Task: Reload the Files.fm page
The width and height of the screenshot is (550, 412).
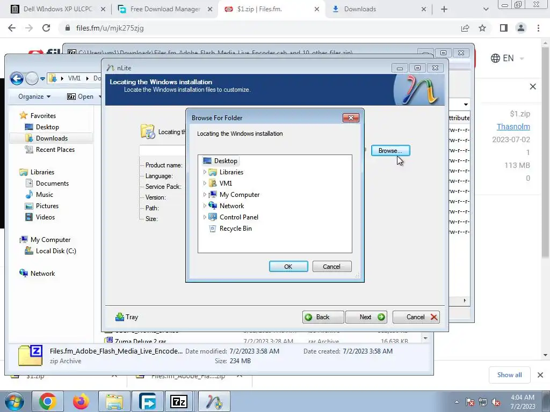Action: coord(46,28)
